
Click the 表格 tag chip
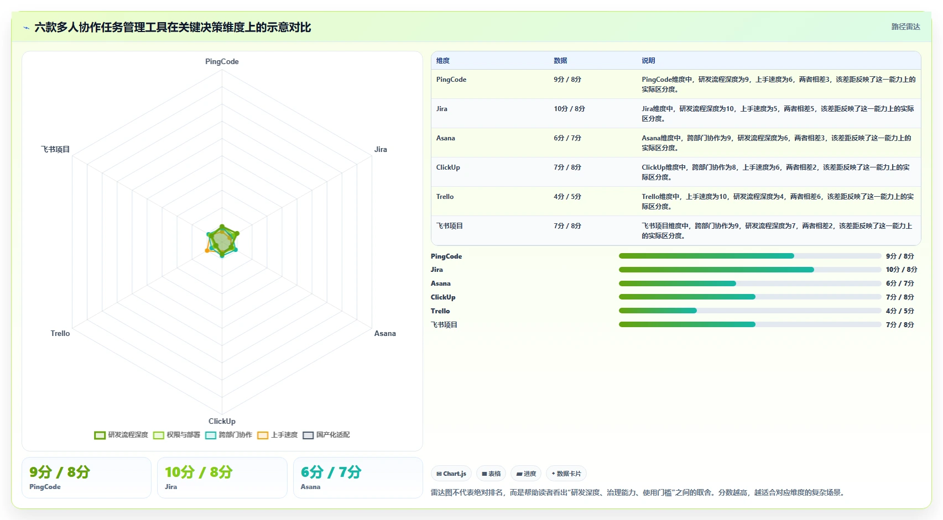coord(491,474)
